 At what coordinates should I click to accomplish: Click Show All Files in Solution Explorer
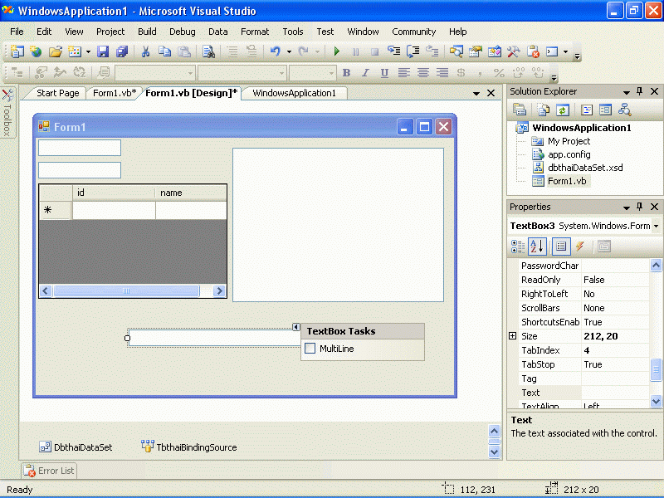(544, 110)
